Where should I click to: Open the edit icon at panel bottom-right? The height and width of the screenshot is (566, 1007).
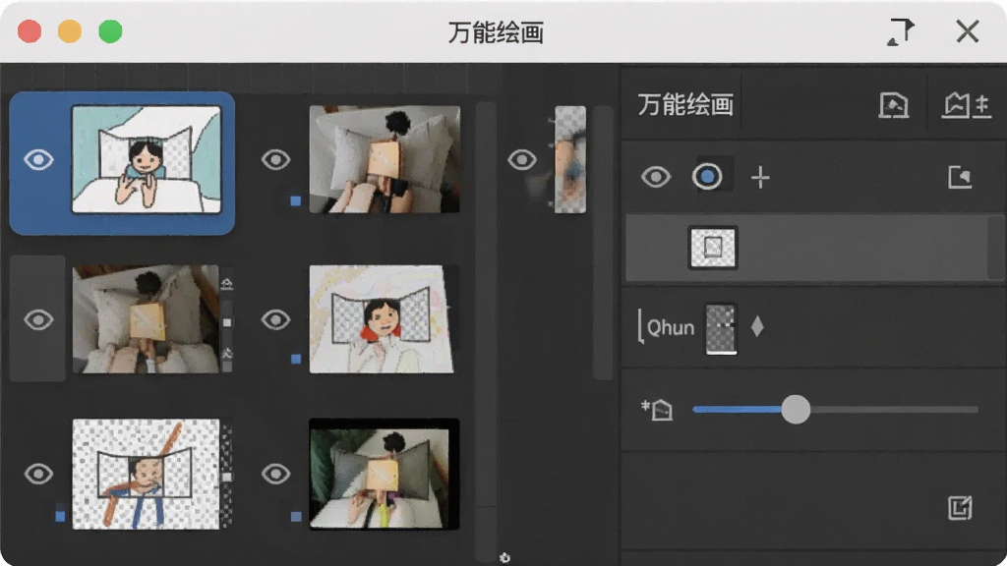coord(960,508)
